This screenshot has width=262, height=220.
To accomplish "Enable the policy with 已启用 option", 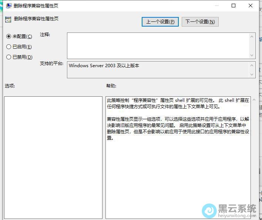I will tap(9, 47).
